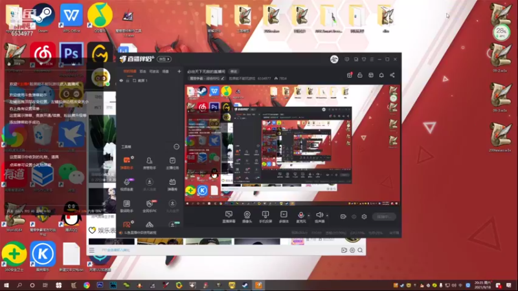Share the live room via share icon
518x291 pixels.
point(392,75)
